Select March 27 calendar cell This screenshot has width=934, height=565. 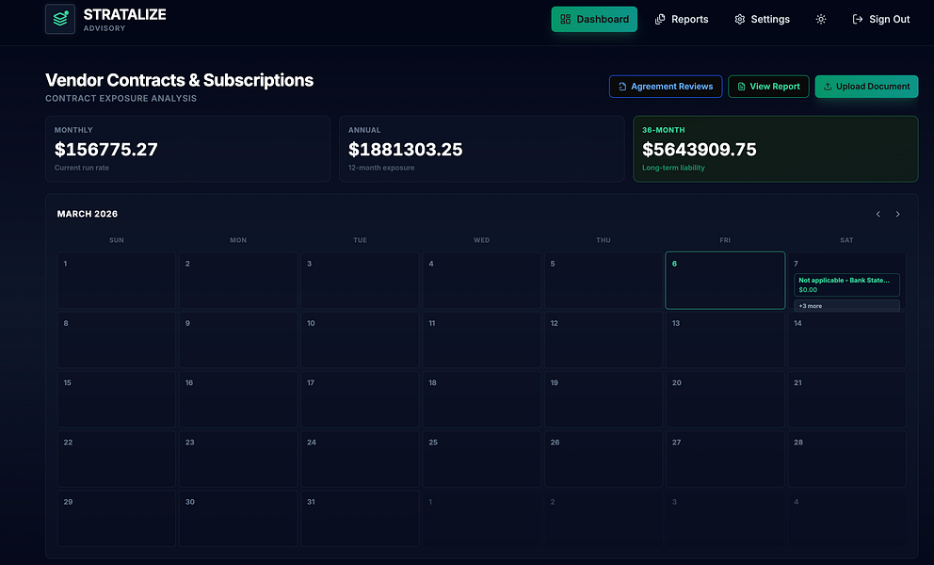725,459
